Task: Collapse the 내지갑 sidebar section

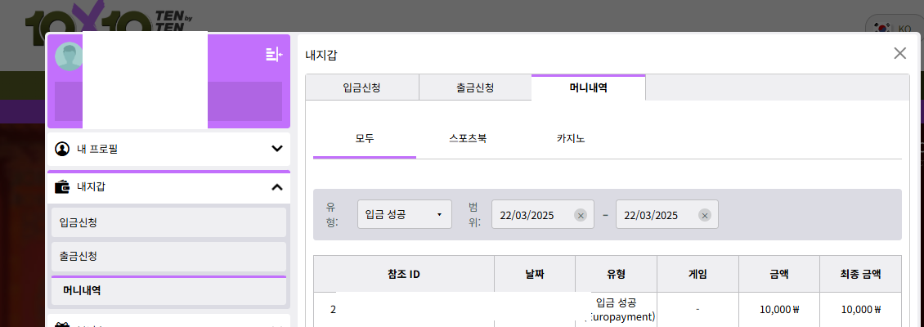Action: click(276, 186)
